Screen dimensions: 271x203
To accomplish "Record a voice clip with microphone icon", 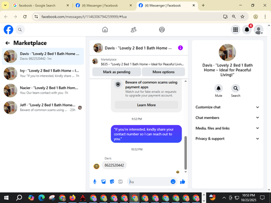I will tap(95, 182).
